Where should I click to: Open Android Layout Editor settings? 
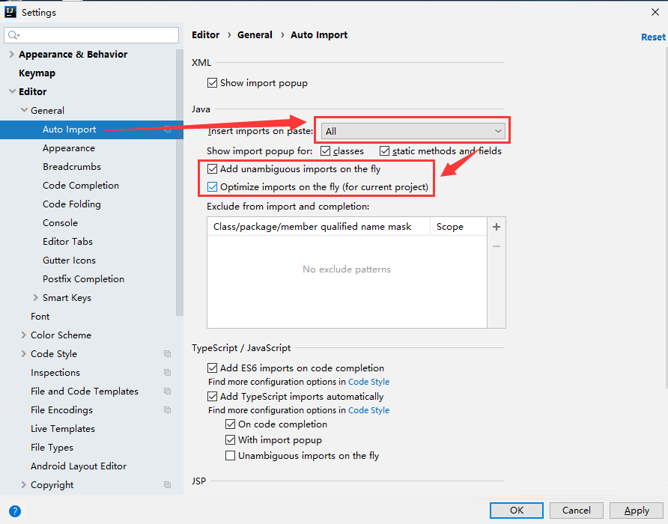[x=79, y=466]
